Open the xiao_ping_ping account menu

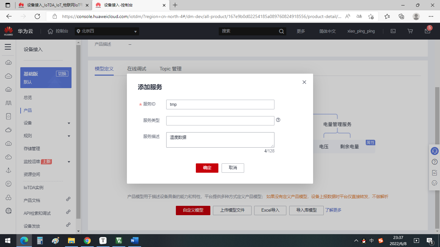[361, 31]
